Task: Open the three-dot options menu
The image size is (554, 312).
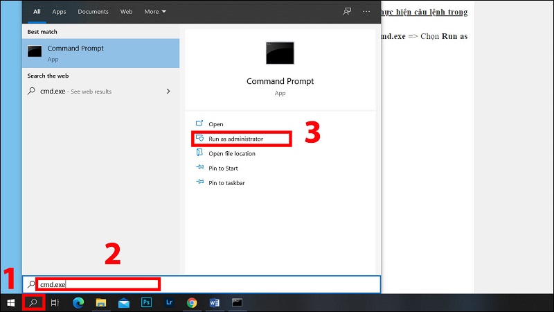Action: coord(366,12)
